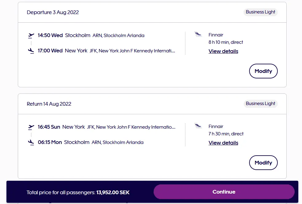302x204 pixels.
Task: Click the Return 14 Aug 2022 heading
Action: pos(49,104)
